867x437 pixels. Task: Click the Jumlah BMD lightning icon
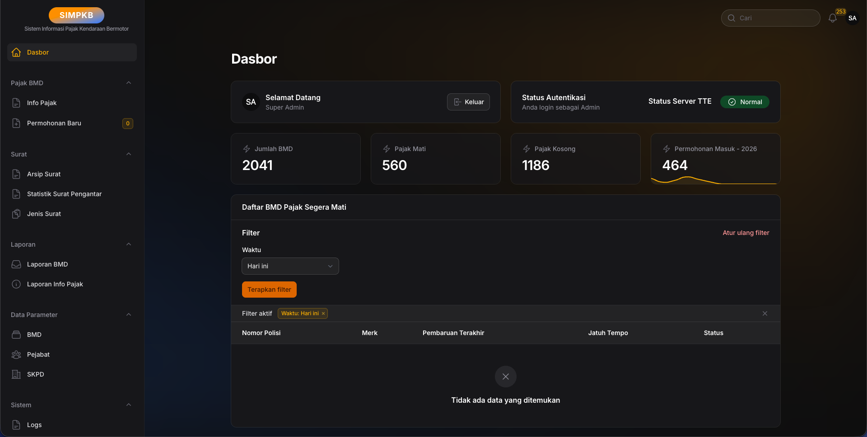pyautogui.click(x=247, y=149)
